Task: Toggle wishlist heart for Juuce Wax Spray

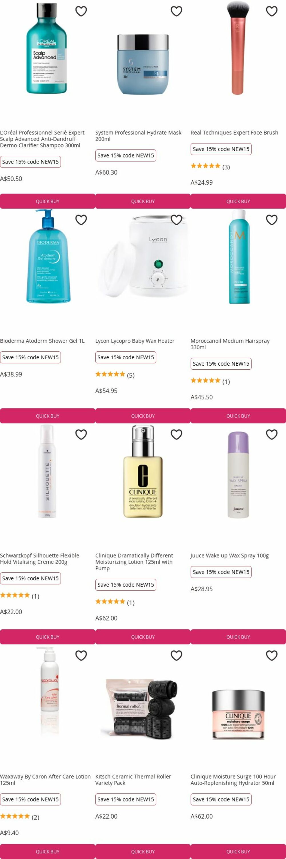Action: (x=272, y=434)
